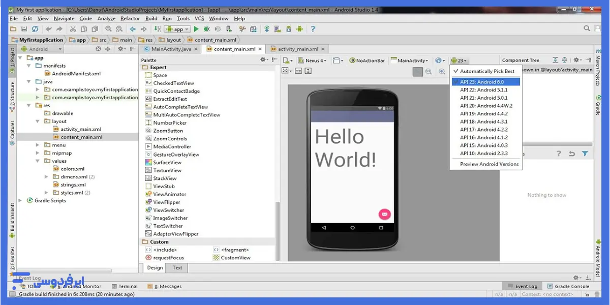Select AndroidManifest.xml in project tree
610x305 pixels.
(72, 74)
